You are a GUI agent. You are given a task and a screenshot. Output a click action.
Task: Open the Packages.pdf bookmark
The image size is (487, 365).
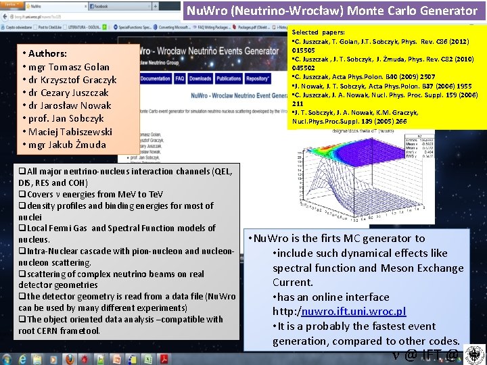tap(252, 27)
